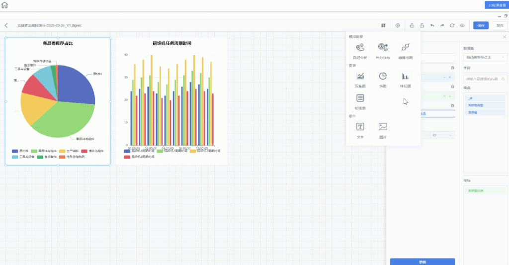Remove the blue dimension field with its x
Viewport: 509px width, 265px height.
click(450, 77)
